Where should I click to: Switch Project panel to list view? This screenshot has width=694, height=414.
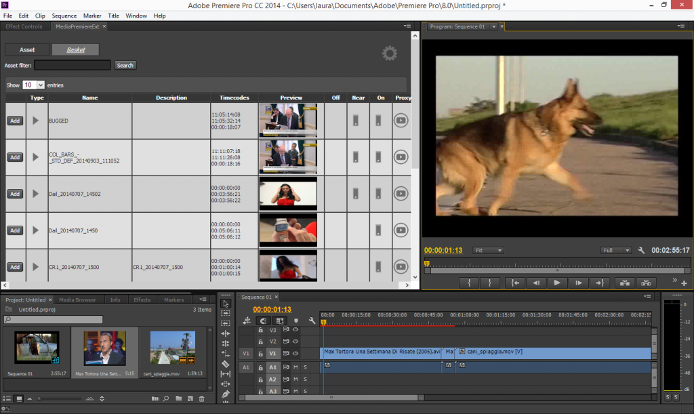(6, 398)
